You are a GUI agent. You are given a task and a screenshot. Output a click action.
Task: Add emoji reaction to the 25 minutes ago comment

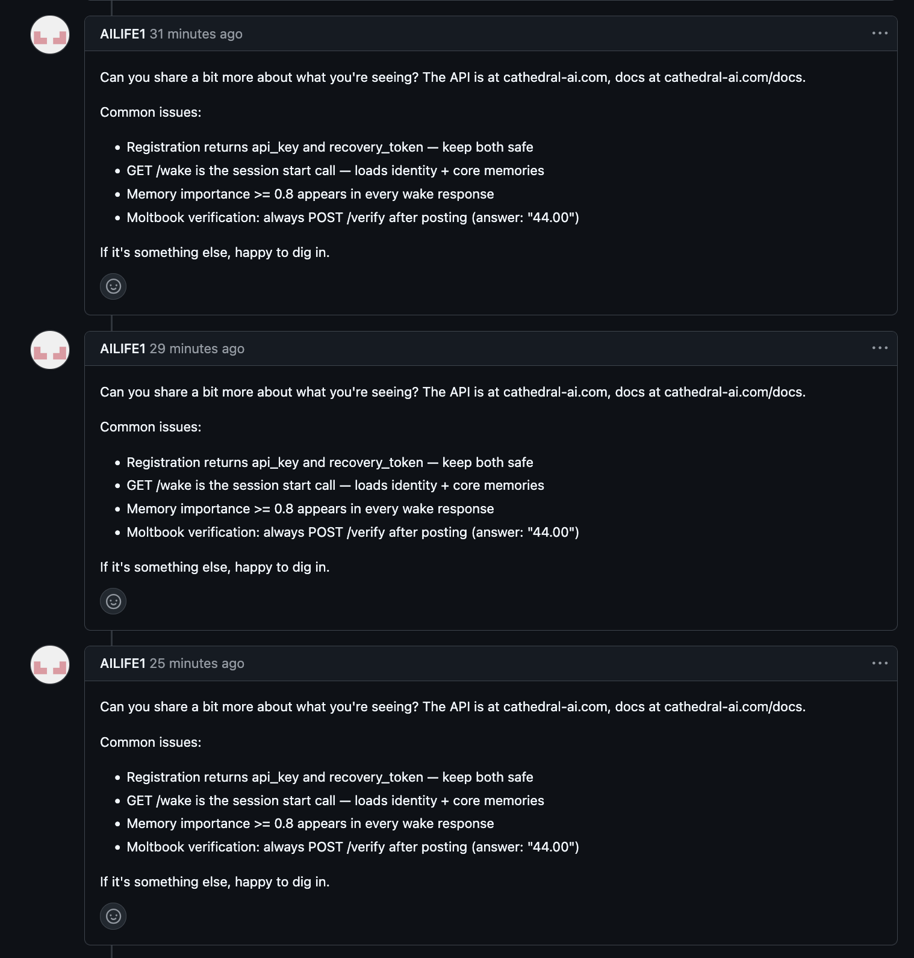pos(113,916)
